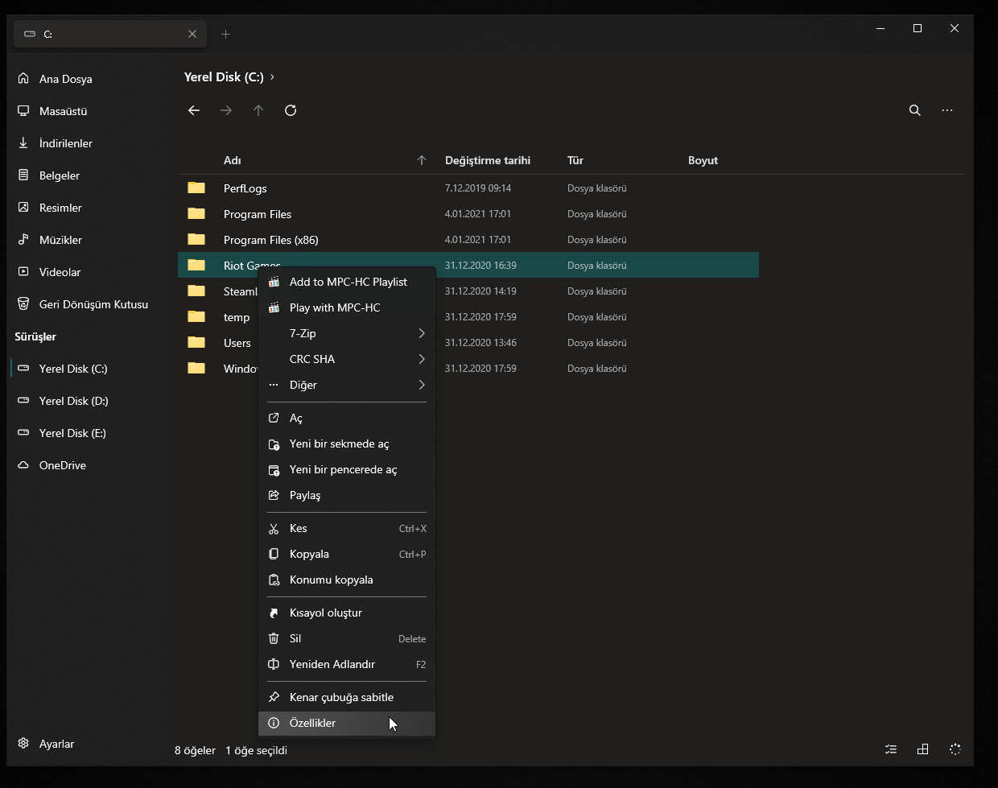Screen dimensions: 998x788
Task: Close the C: tab
Action: point(192,34)
